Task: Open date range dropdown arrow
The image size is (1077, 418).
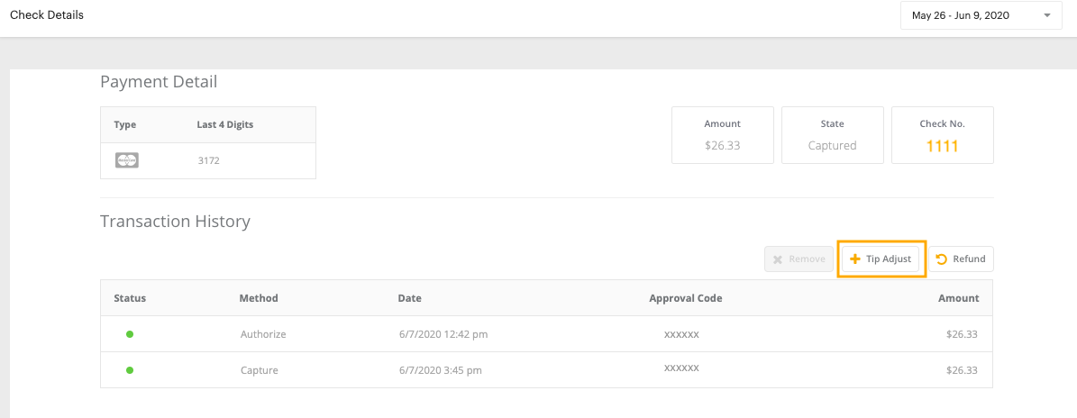Action: [x=1046, y=15]
